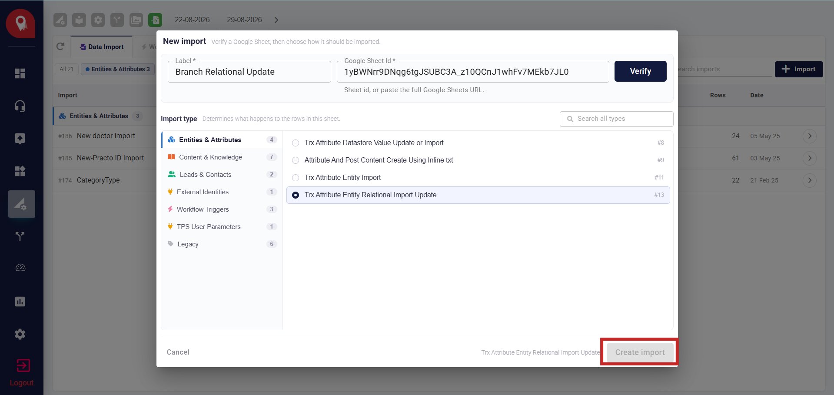Screen dimensions: 834x395
Task: Click the Verify button
Action: click(640, 71)
